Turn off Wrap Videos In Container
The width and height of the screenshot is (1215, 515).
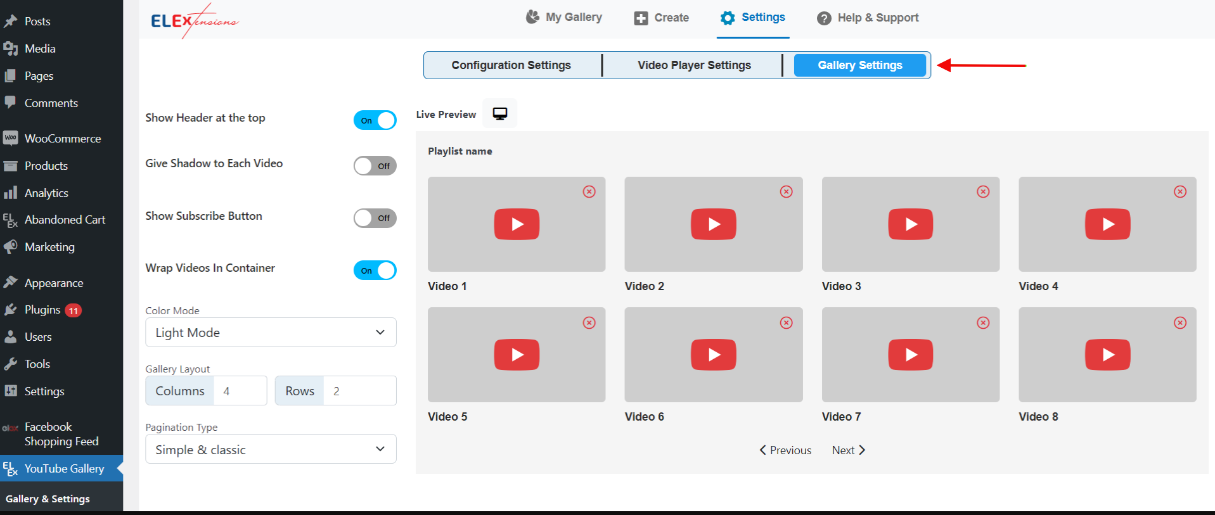click(375, 270)
